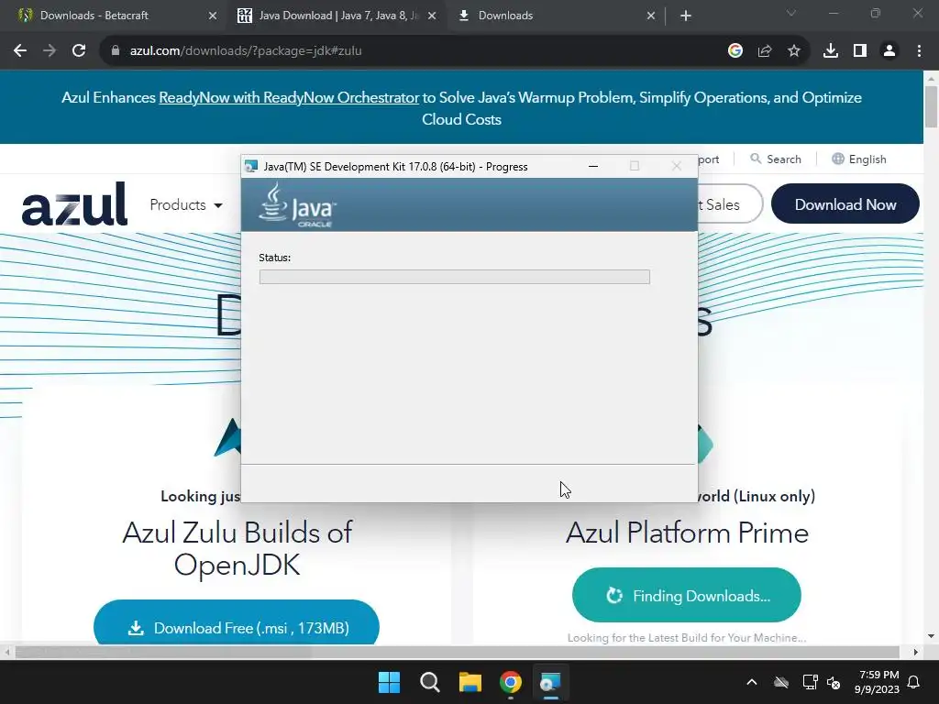Click the page vertical scrollbar thumb

[931, 106]
